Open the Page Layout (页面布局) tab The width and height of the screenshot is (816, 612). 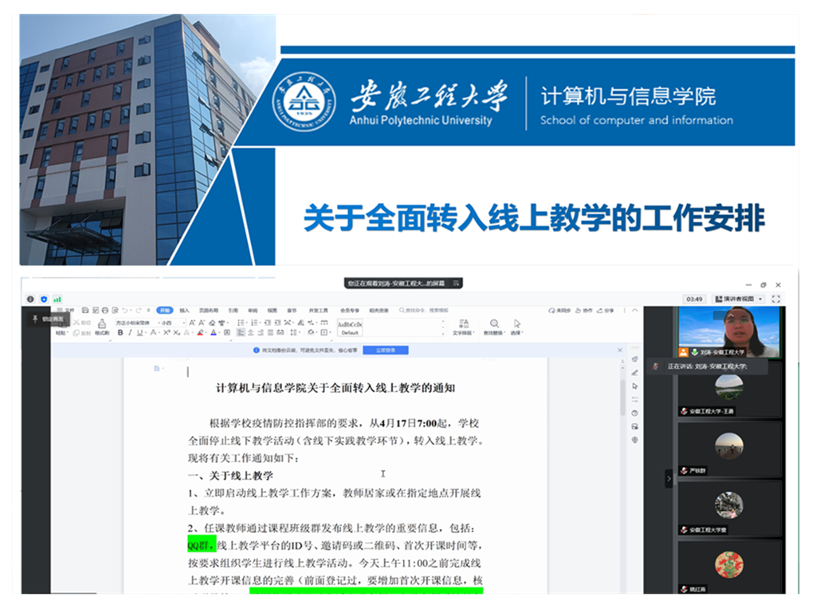pyautogui.click(x=208, y=310)
